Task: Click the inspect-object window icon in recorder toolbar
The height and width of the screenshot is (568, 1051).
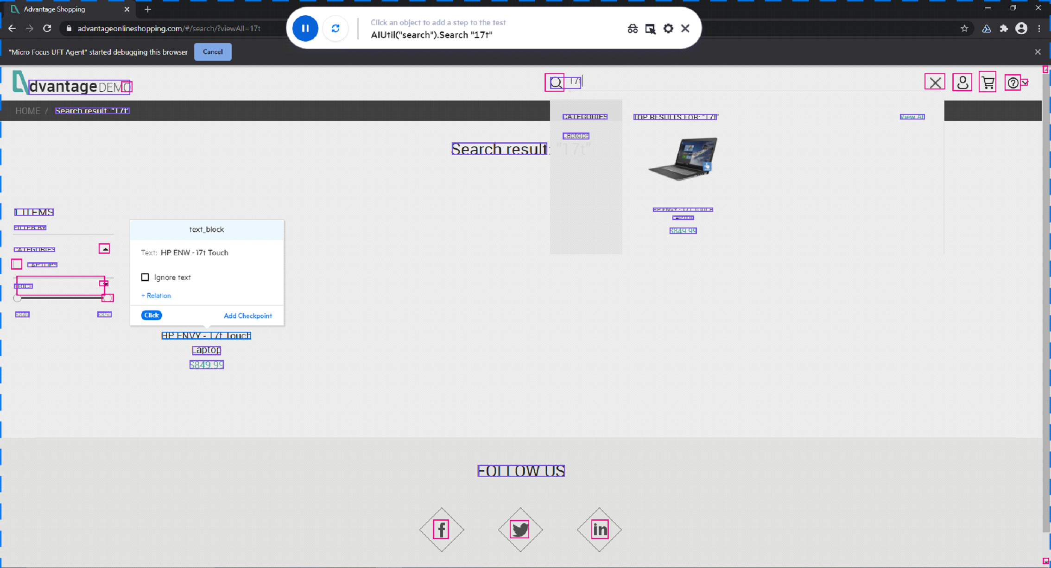Action: point(650,29)
